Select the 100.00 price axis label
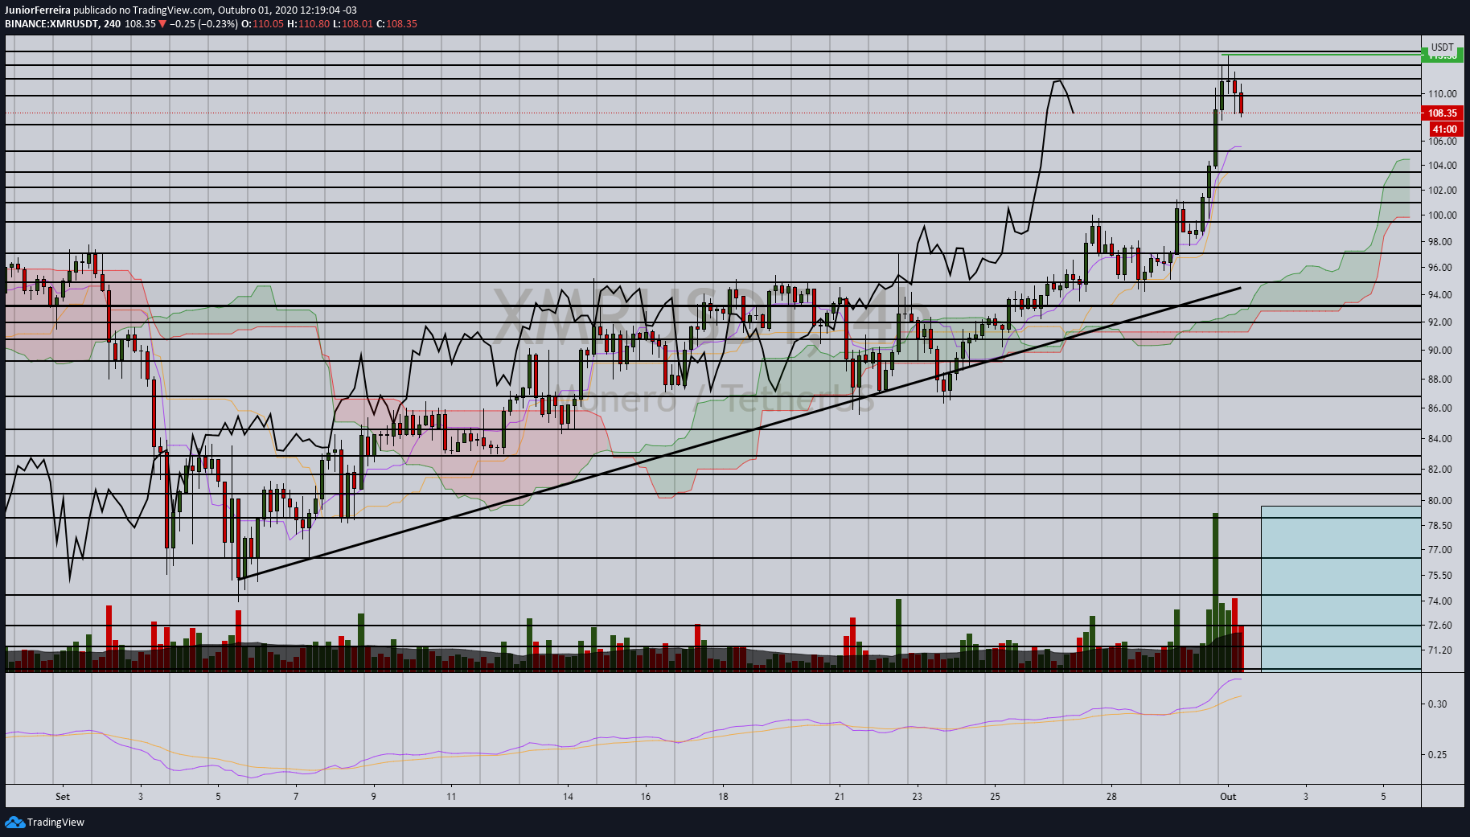This screenshot has width=1470, height=837. pos(1442,215)
